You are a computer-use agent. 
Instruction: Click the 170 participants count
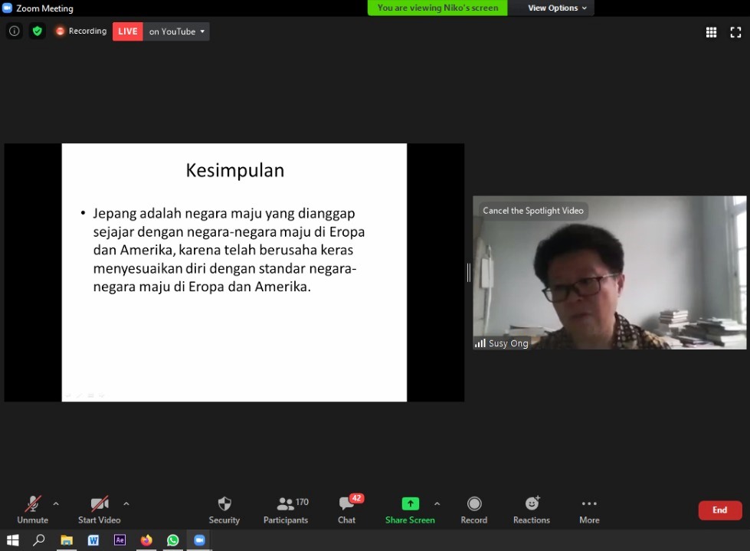click(x=302, y=502)
